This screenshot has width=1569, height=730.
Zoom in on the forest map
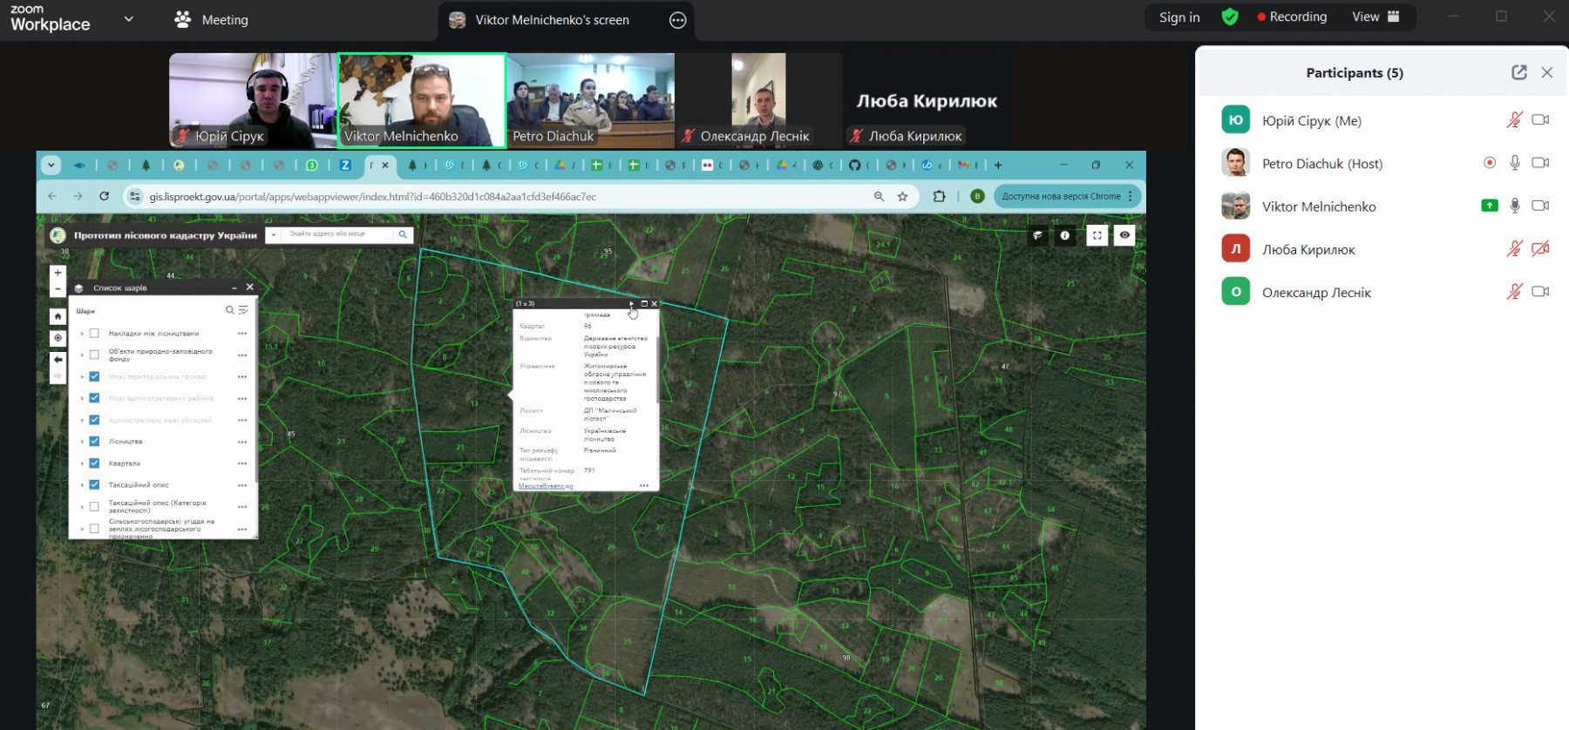(58, 273)
